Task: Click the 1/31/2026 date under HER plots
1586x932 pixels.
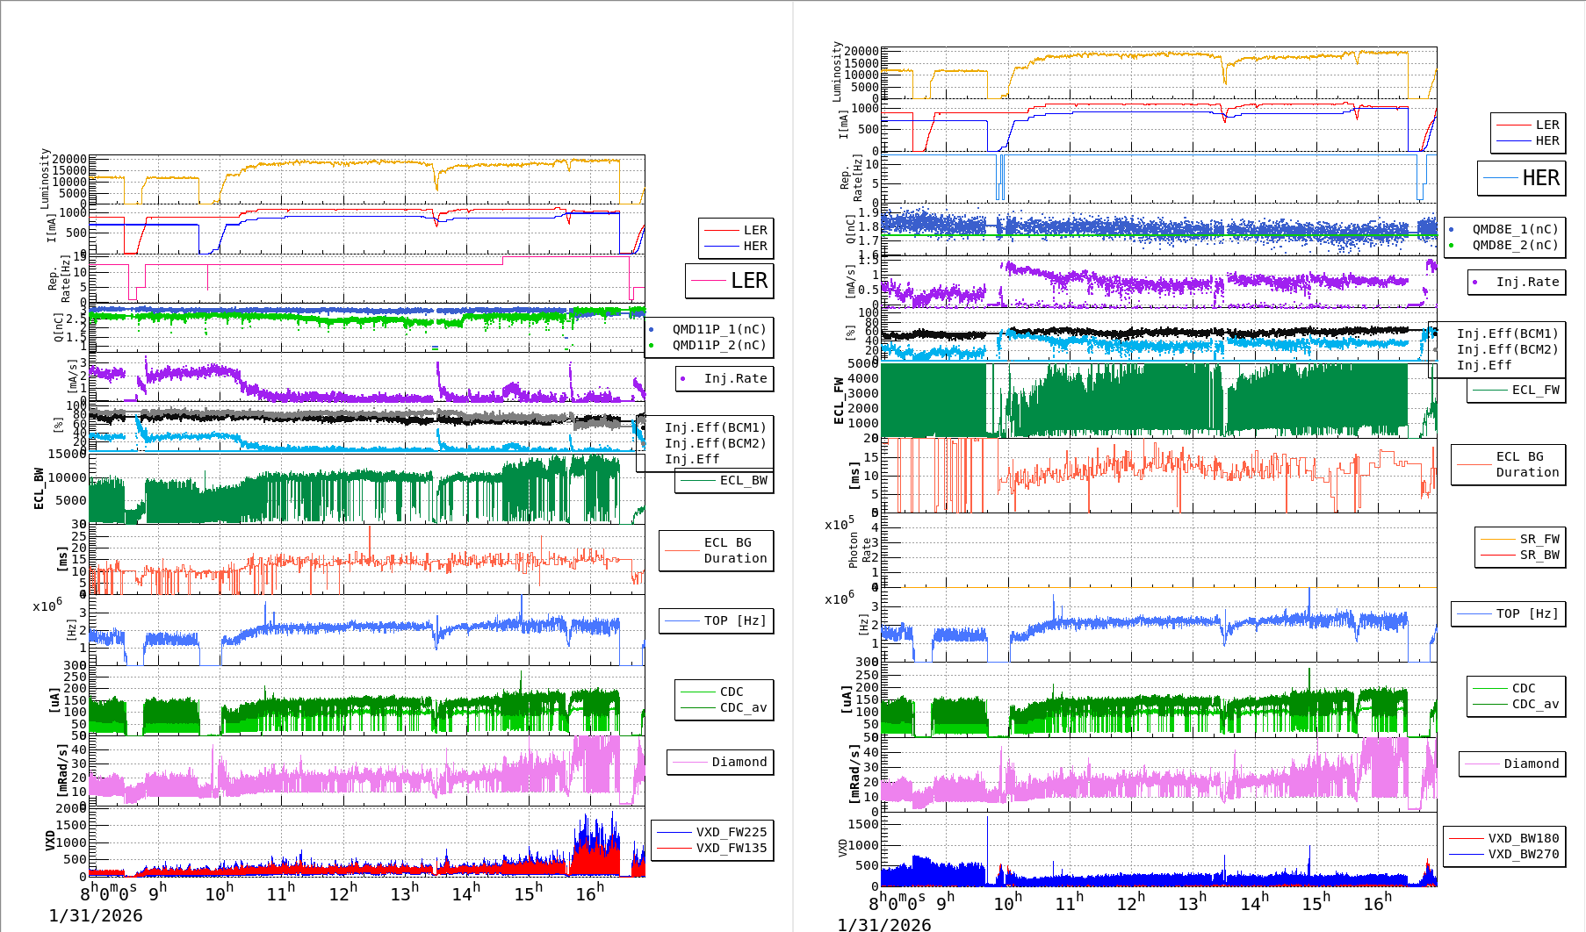Action: pyautogui.click(x=884, y=924)
